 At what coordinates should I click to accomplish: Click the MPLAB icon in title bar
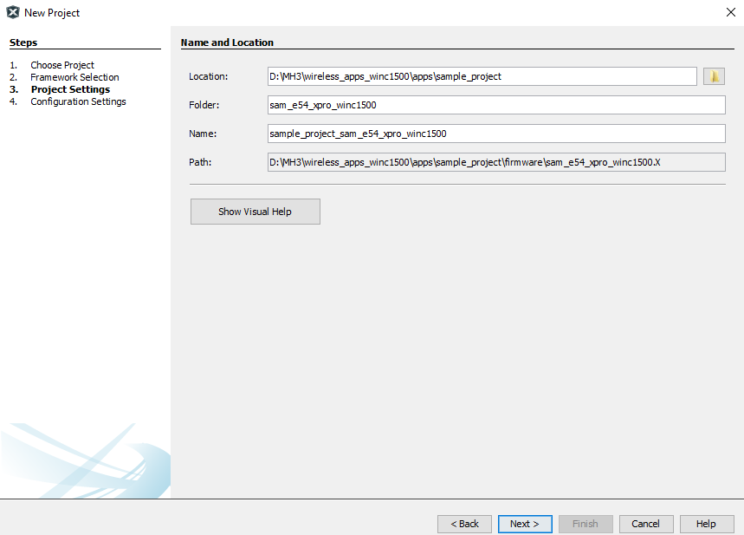click(13, 13)
